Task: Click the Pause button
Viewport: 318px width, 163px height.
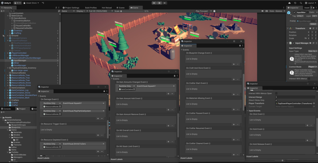Action: point(159,3)
